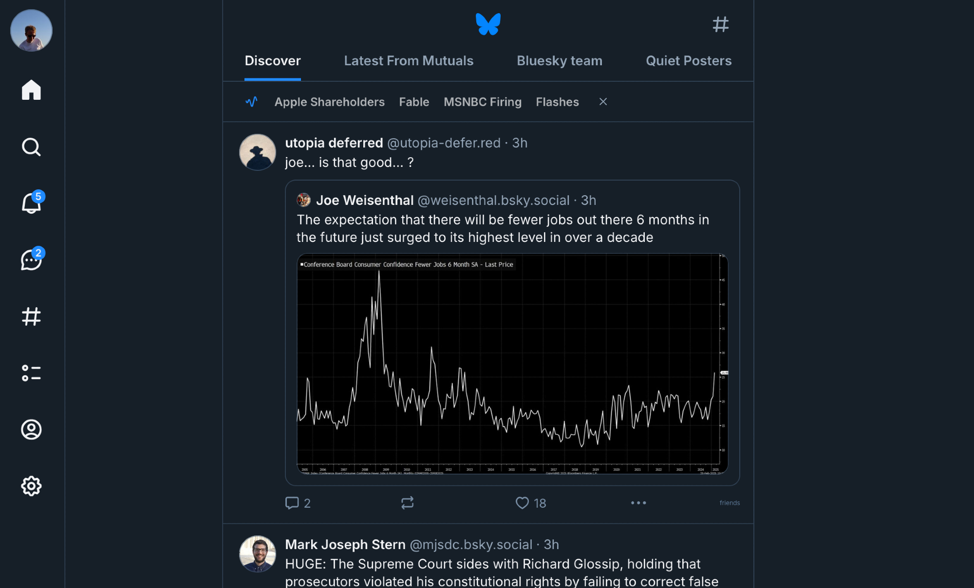Open more options on utopia deferred's post

pyautogui.click(x=638, y=503)
